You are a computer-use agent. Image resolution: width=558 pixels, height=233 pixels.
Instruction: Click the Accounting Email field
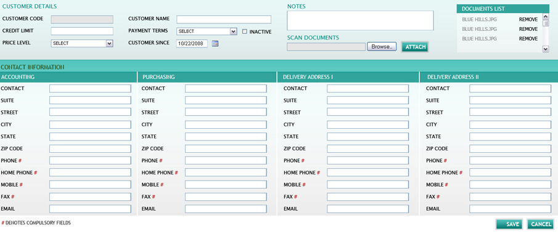click(90, 209)
